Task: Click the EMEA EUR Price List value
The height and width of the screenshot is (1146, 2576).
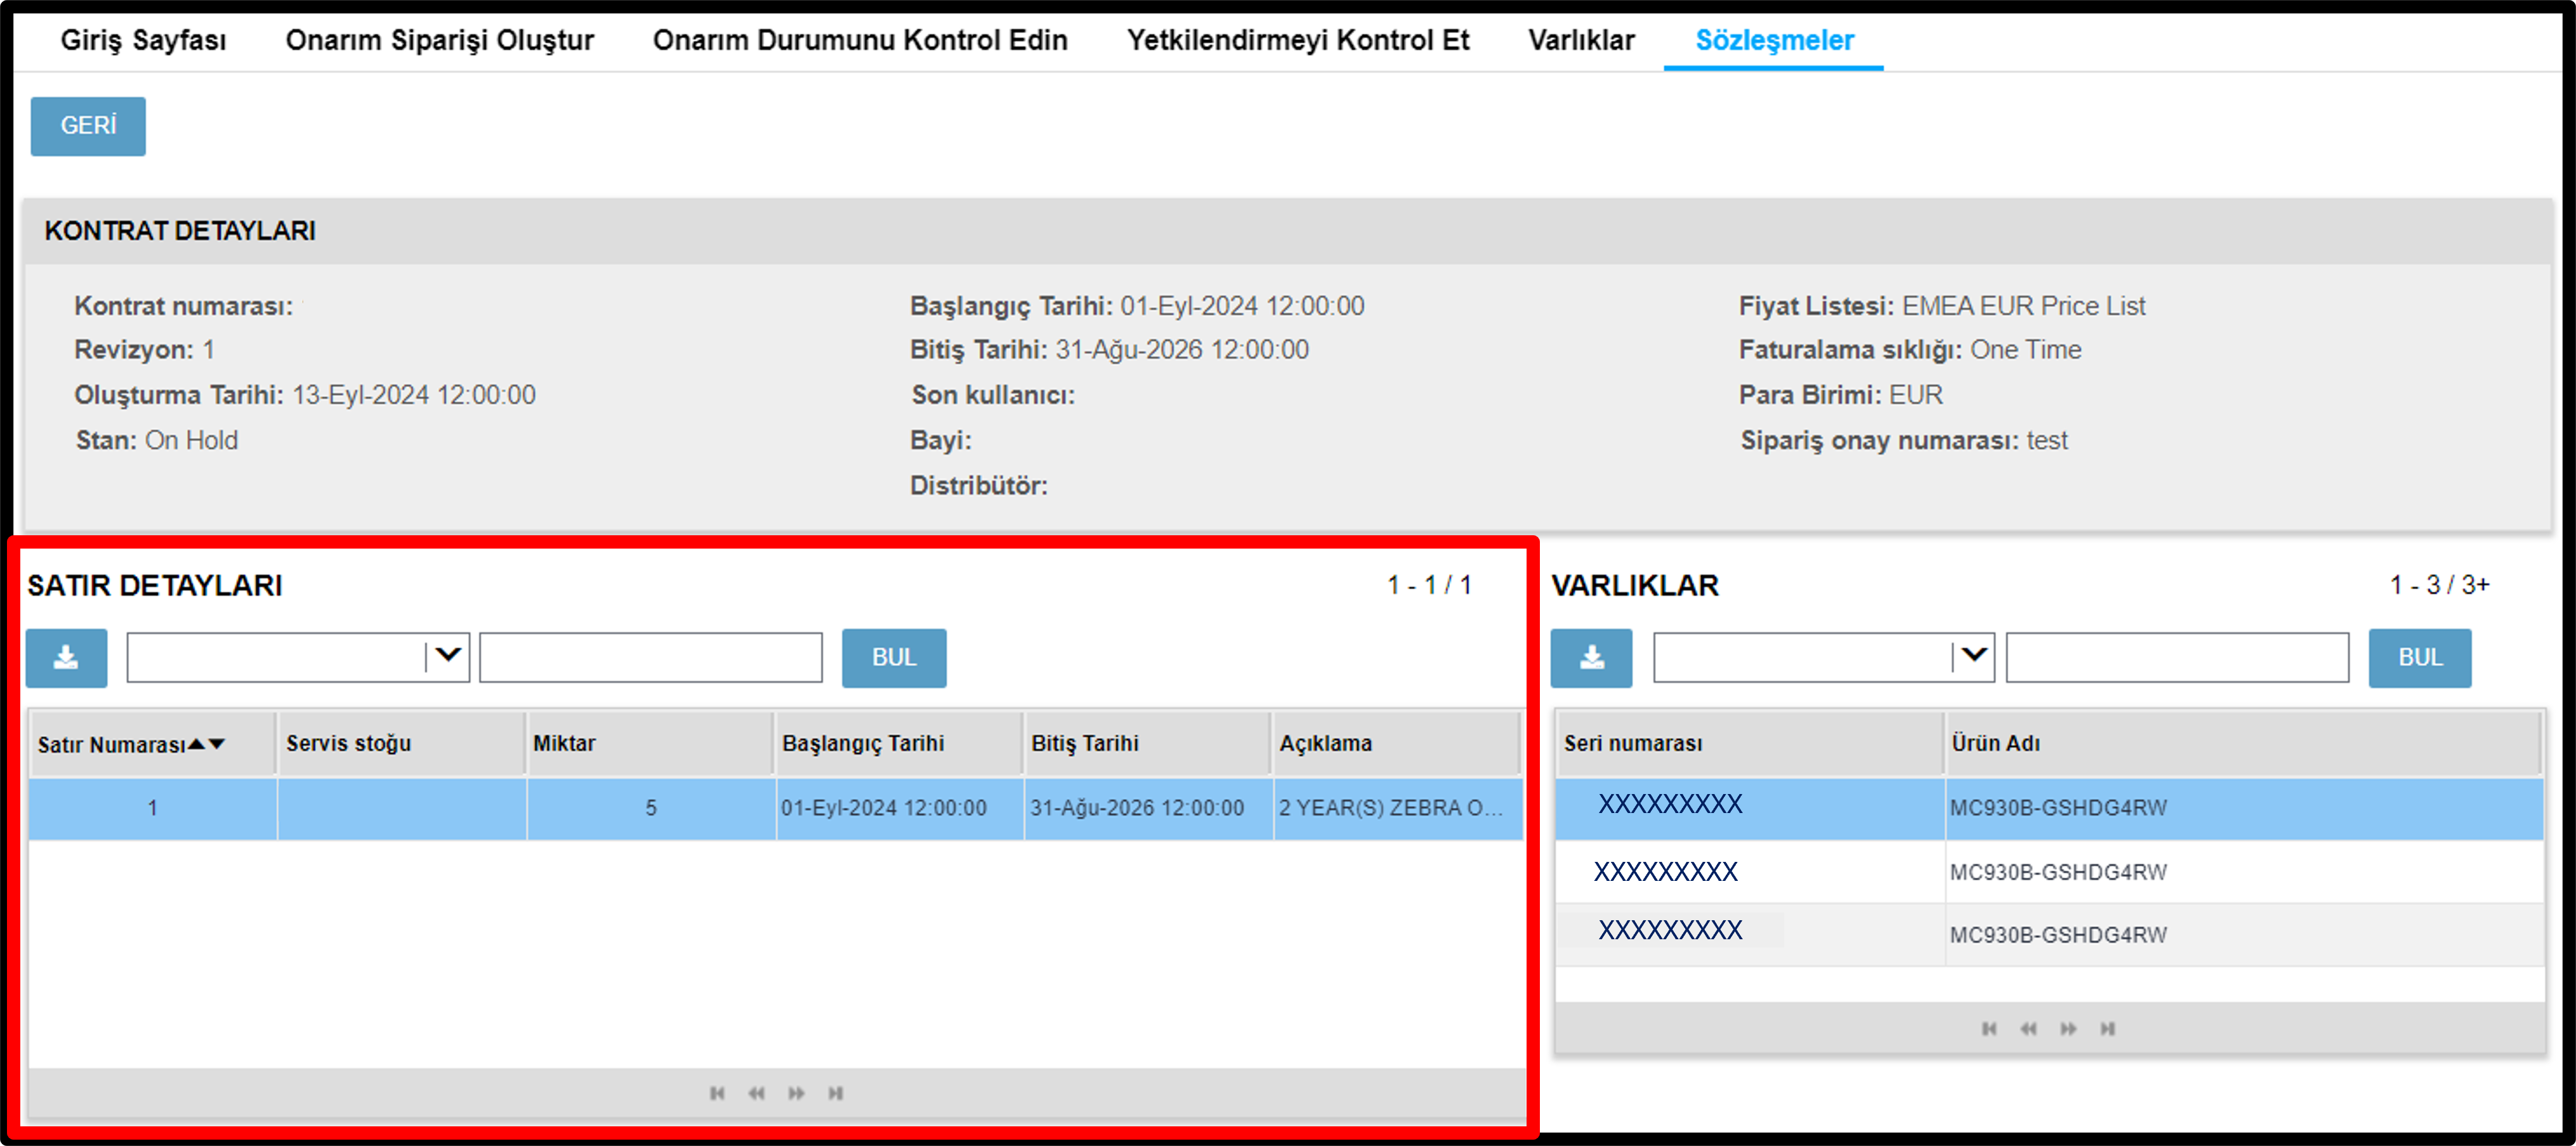Action: (2023, 306)
